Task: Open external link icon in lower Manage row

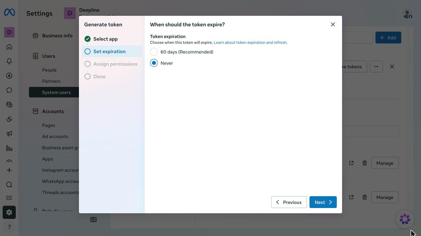Action: 351,197
